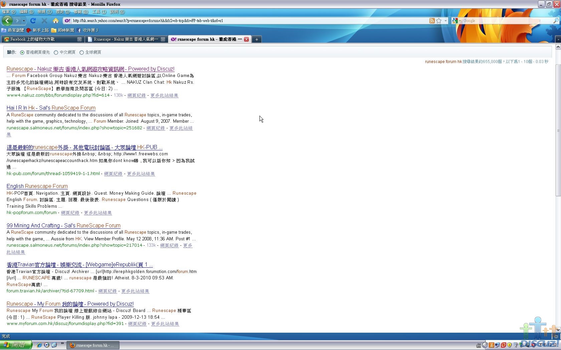Launch Windows Media Player from quick launch
Viewport: 561px width, 350px height.
[47, 345]
